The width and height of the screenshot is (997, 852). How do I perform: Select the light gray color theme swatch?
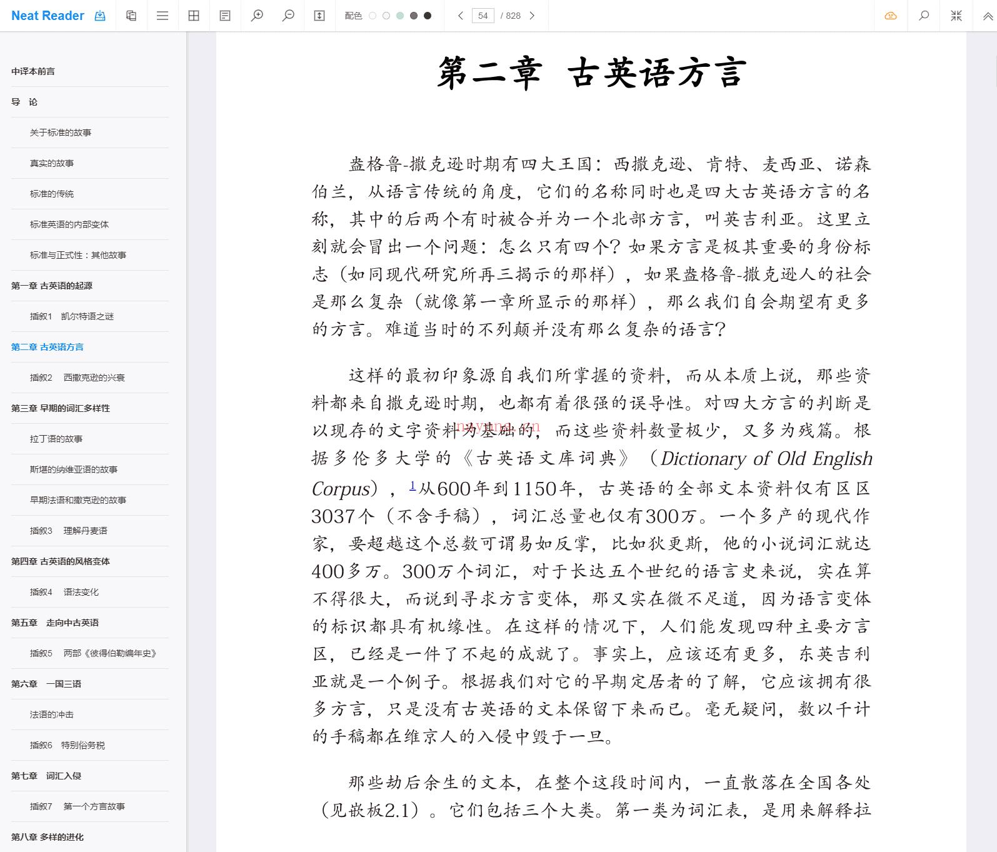coord(386,16)
